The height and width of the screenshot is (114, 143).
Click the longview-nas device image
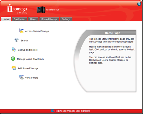coord(41,10)
